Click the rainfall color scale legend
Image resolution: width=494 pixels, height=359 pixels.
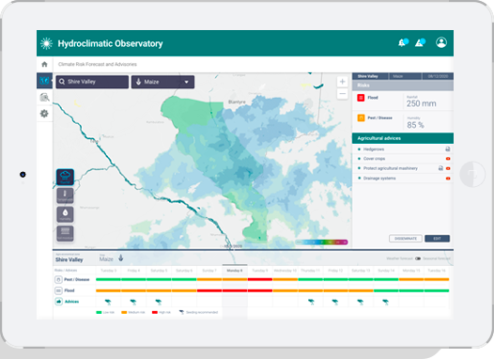322,242
